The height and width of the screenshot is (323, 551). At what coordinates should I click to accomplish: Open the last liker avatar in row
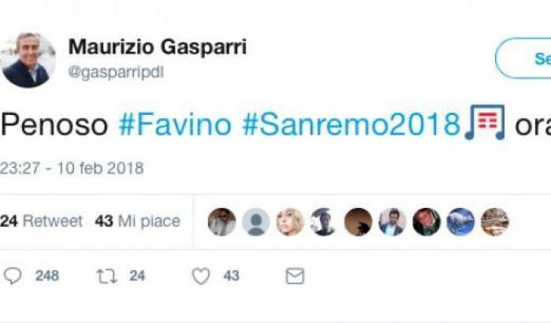[x=495, y=221]
